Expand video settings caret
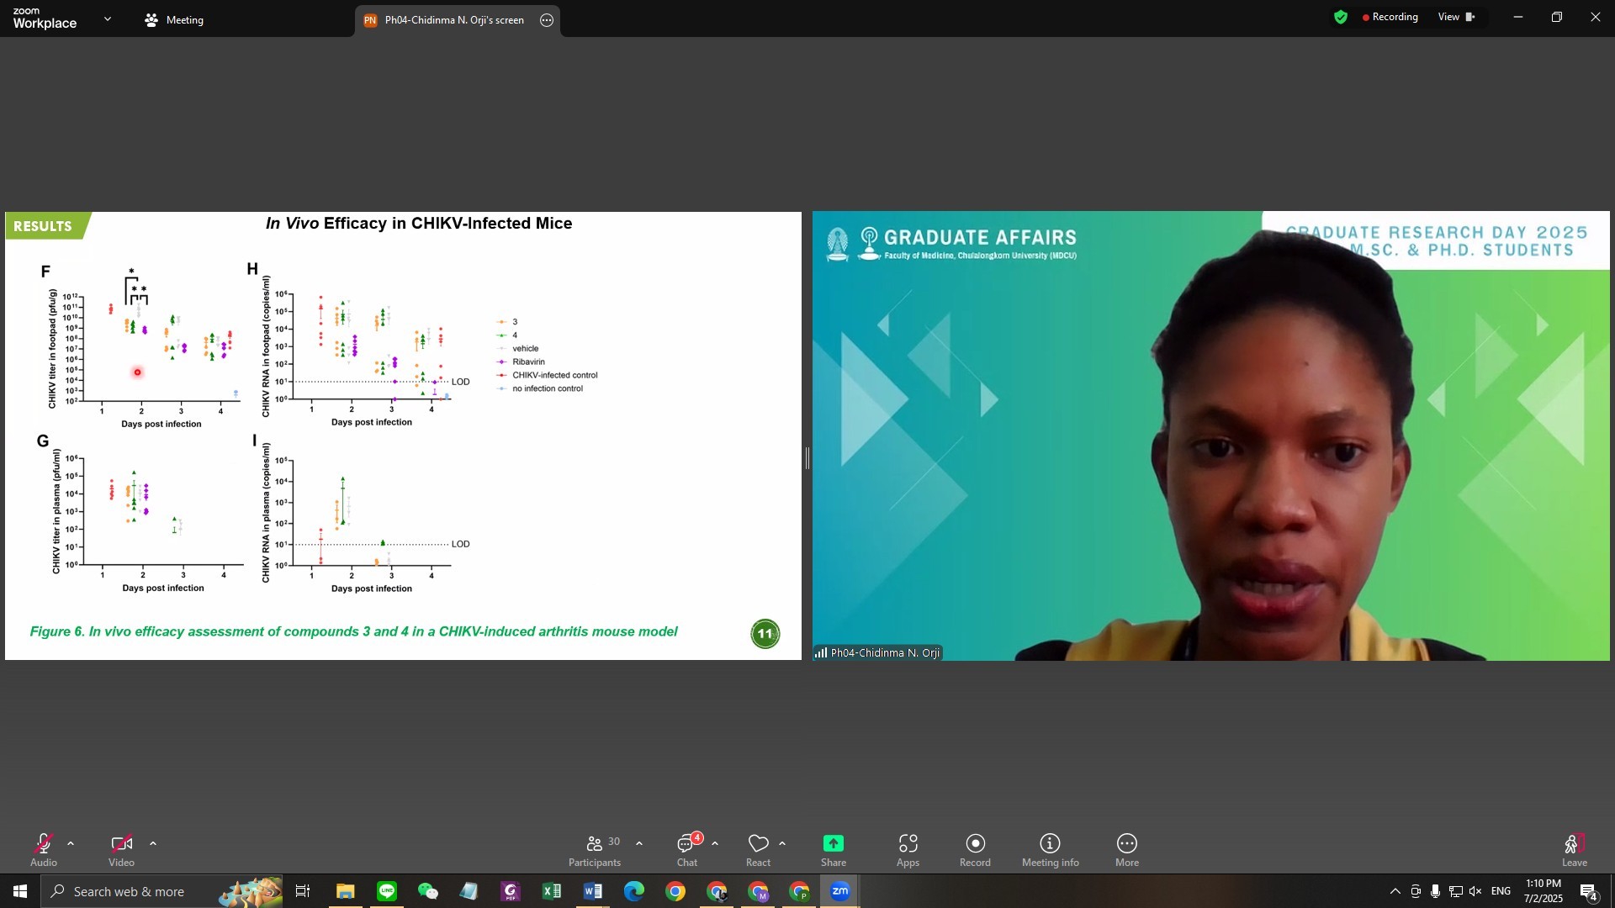 point(153,843)
